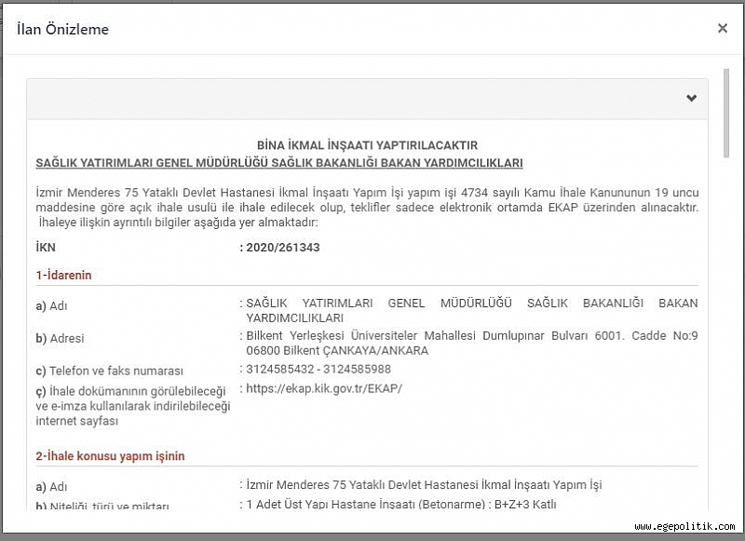Click the label ç) İhale dokümanının görülebileceği
The height and width of the screenshot is (541, 745).
[133, 406]
